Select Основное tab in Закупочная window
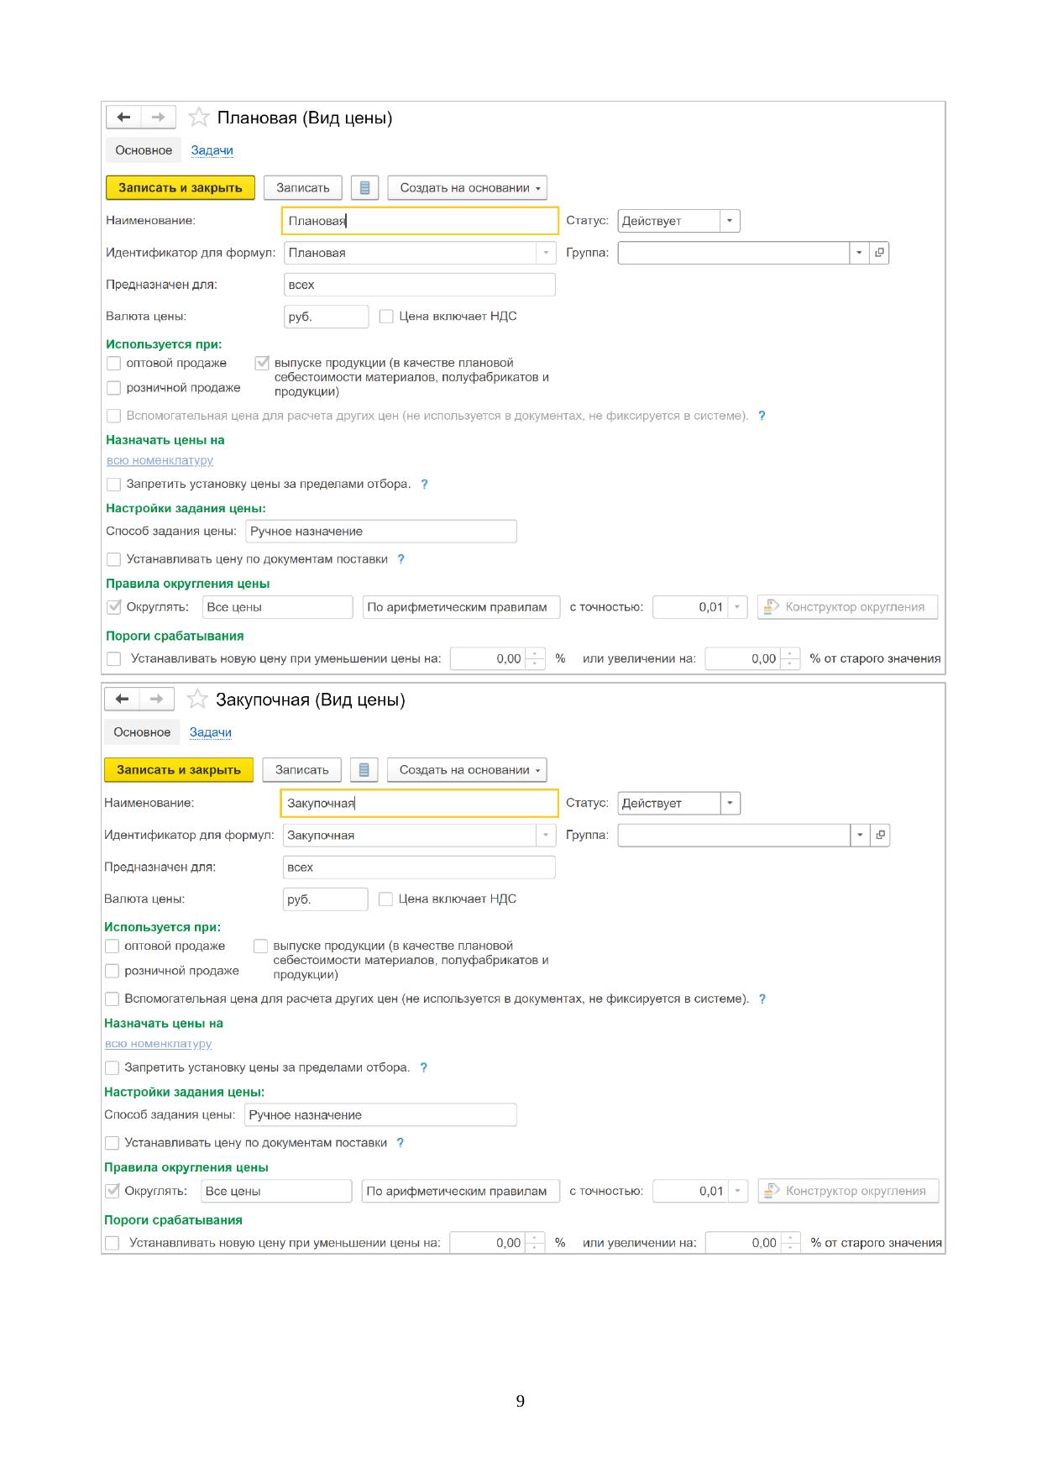1042x1473 pixels. [x=142, y=732]
